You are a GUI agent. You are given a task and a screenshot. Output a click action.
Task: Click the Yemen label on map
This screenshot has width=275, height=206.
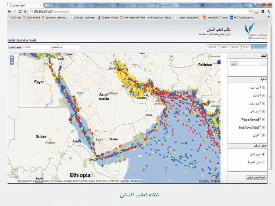pos(113,139)
